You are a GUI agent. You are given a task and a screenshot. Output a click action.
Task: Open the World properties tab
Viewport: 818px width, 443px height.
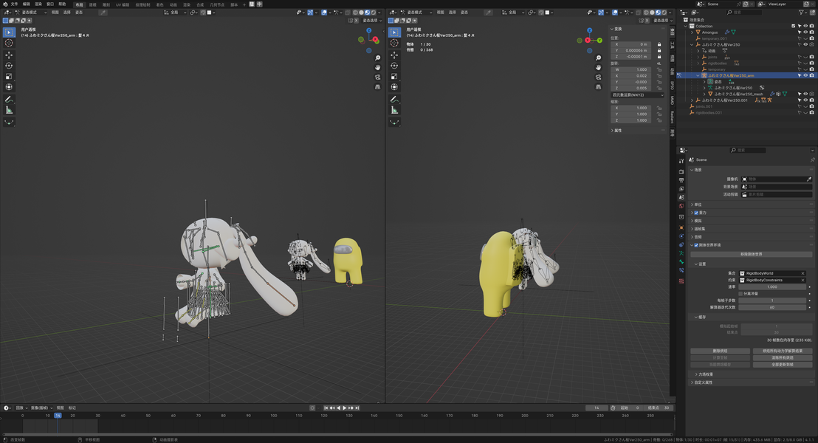pyautogui.click(x=681, y=206)
